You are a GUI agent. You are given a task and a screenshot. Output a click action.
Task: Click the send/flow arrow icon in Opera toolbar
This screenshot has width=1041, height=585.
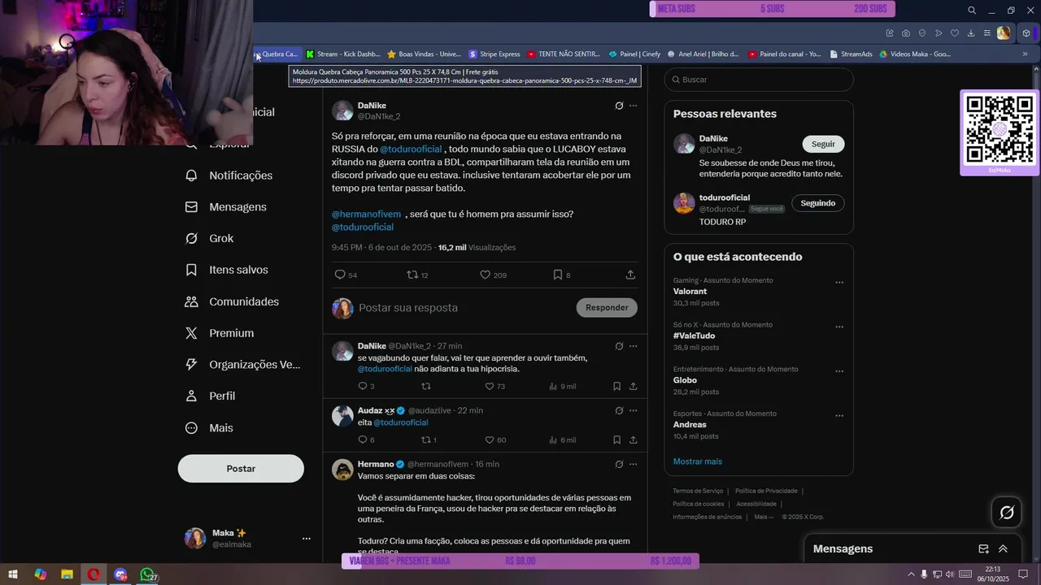pos(939,33)
